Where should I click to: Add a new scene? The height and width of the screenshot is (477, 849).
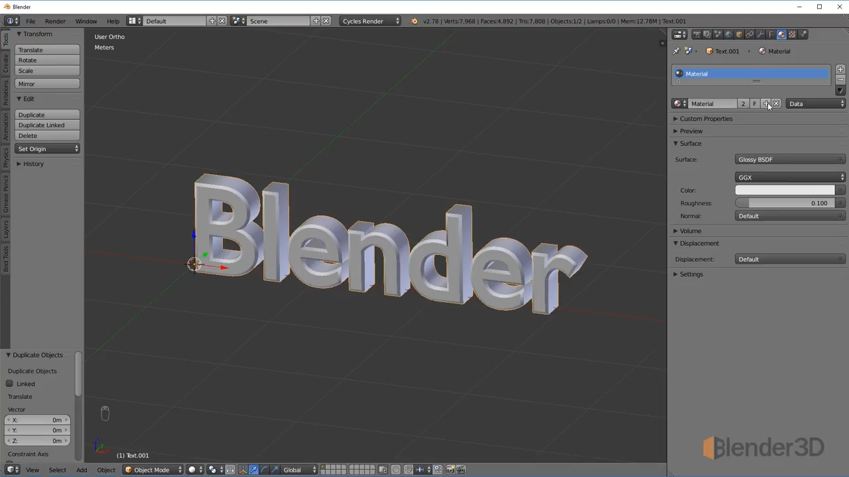click(x=316, y=21)
